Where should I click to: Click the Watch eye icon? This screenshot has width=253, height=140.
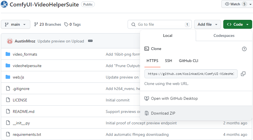(227, 4)
